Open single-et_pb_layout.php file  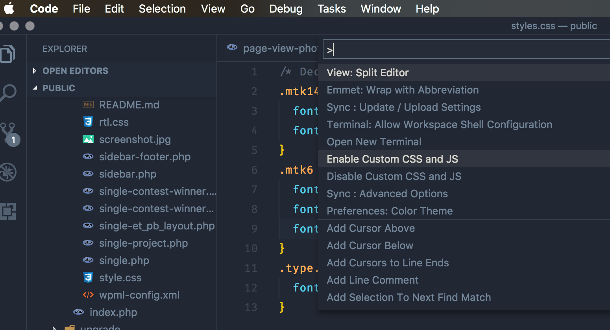pyautogui.click(x=157, y=226)
